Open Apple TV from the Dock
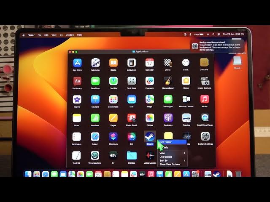Screen dimensions: 270x202 pyautogui.click(x=142, y=174)
